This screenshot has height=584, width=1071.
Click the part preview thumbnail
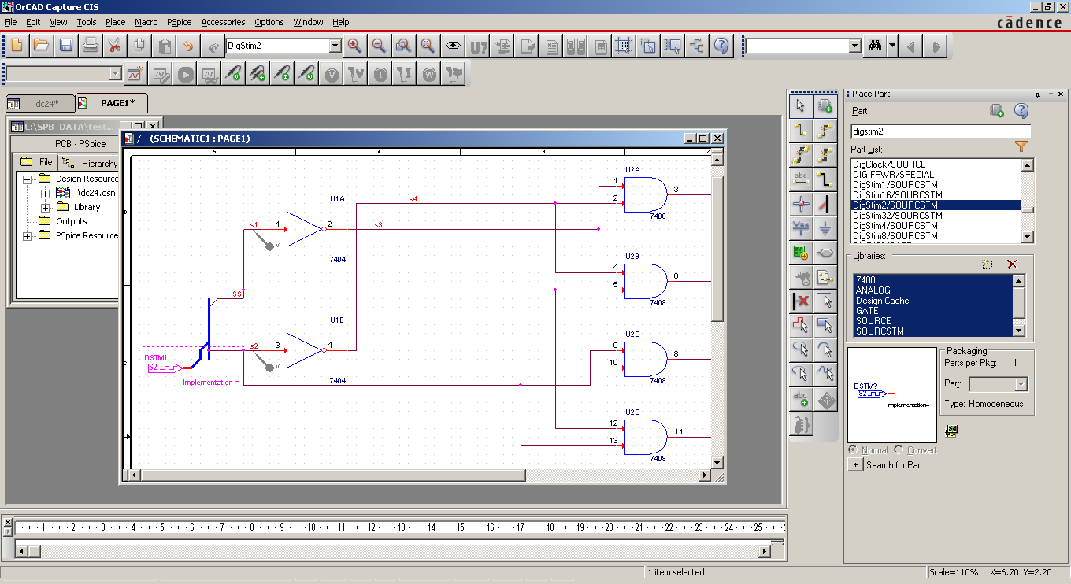(x=893, y=394)
